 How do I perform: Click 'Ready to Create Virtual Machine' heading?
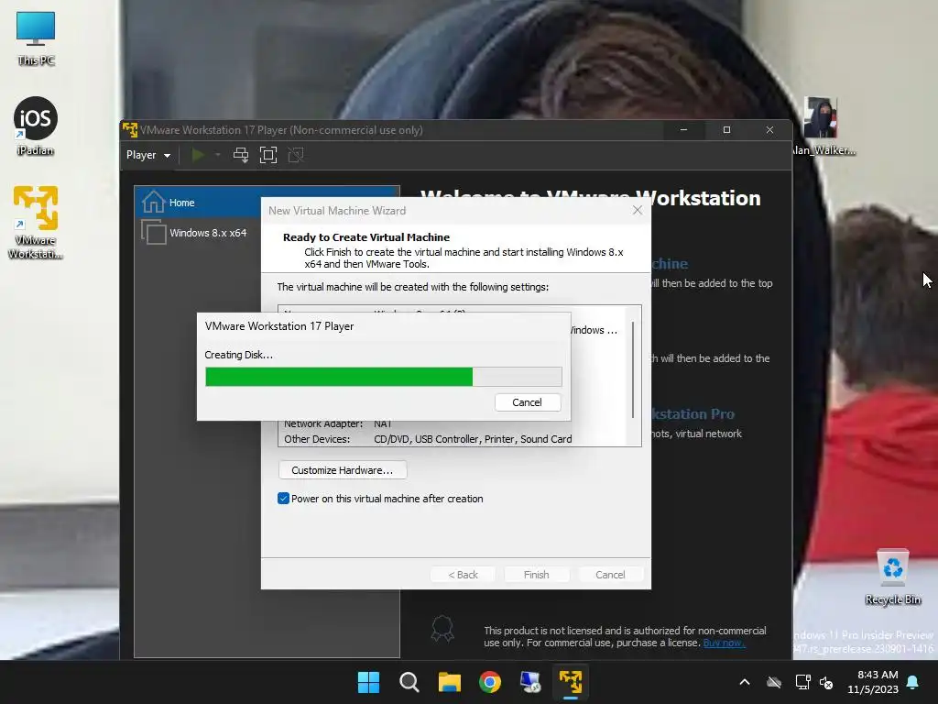pos(366,237)
